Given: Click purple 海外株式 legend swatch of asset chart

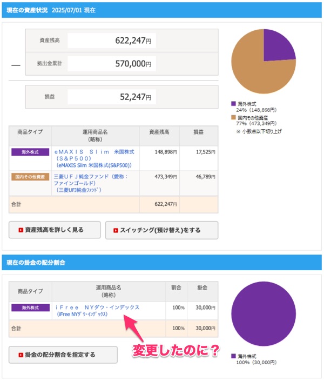Looking at the screenshot, I should pos(233,104).
